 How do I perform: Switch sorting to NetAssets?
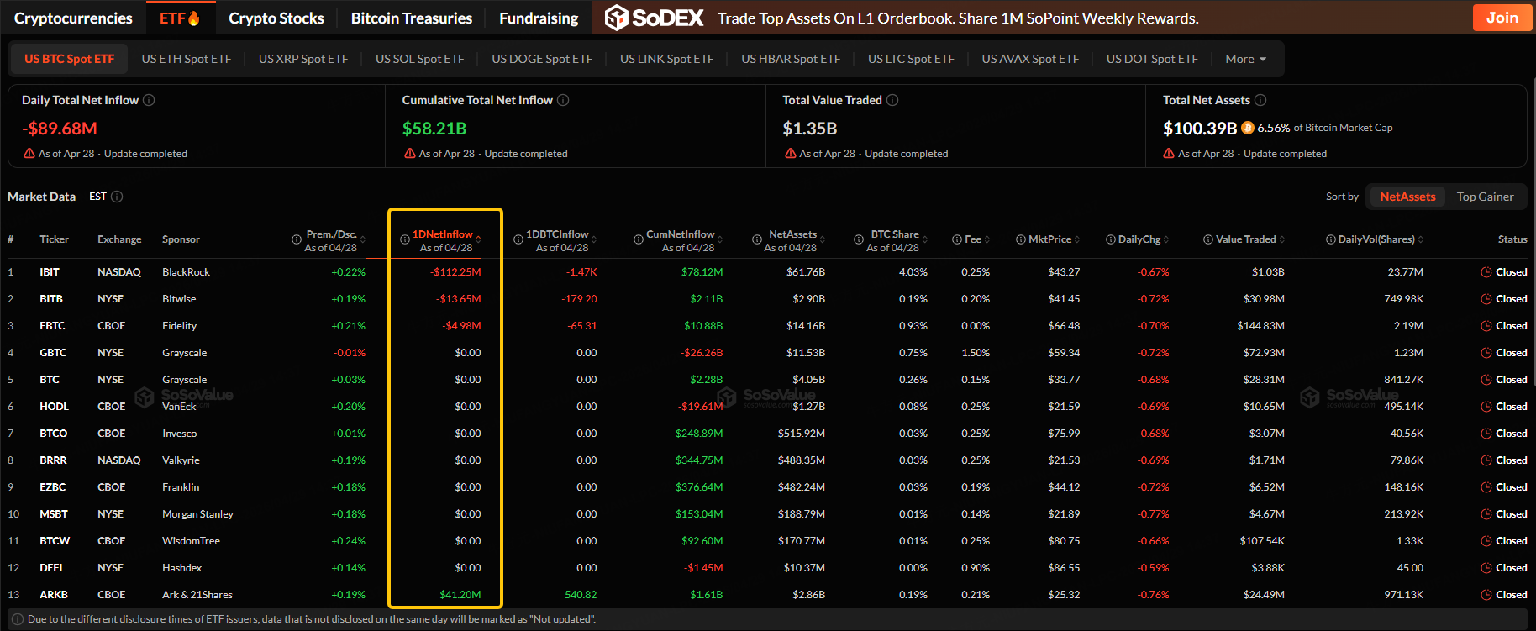coord(1407,197)
